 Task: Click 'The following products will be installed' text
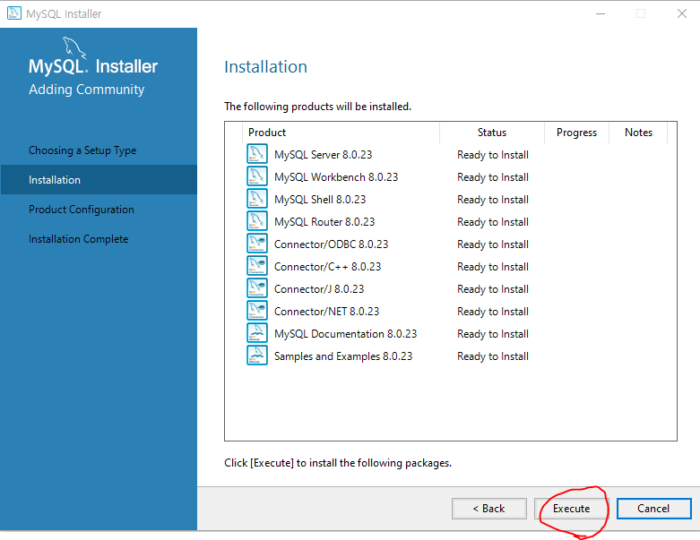pyautogui.click(x=318, y=107)
